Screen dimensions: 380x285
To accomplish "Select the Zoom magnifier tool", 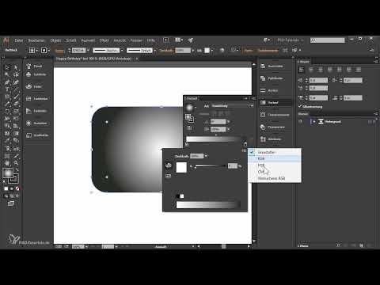I will click(16, 163).
